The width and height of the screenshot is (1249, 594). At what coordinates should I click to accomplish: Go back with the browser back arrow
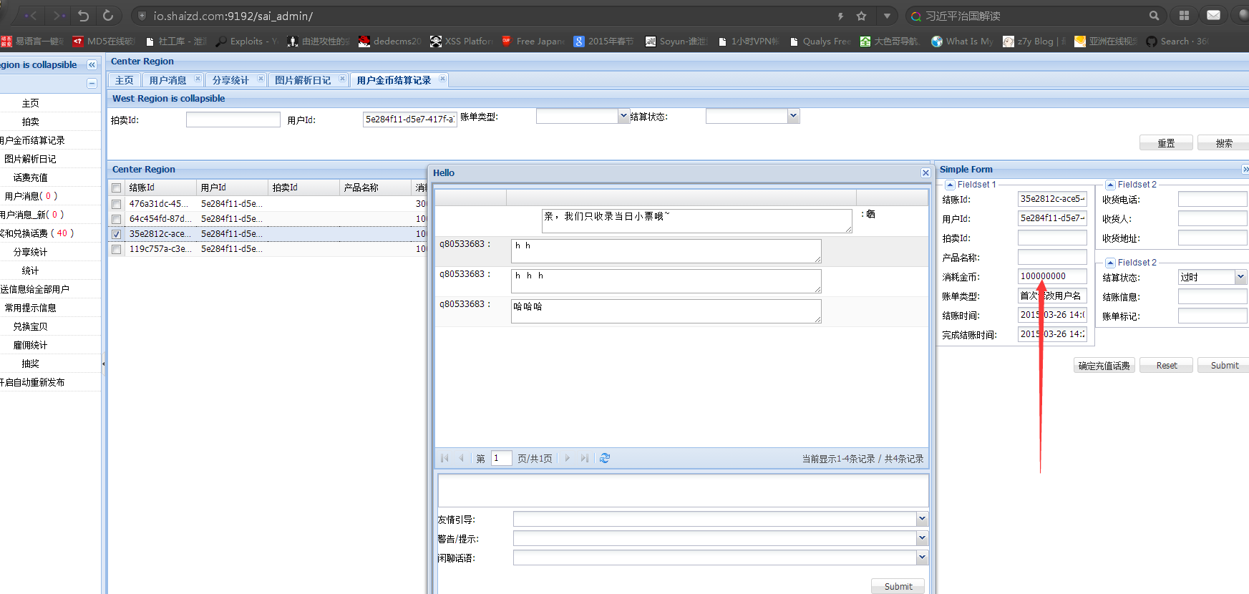(x=31, y=15)
